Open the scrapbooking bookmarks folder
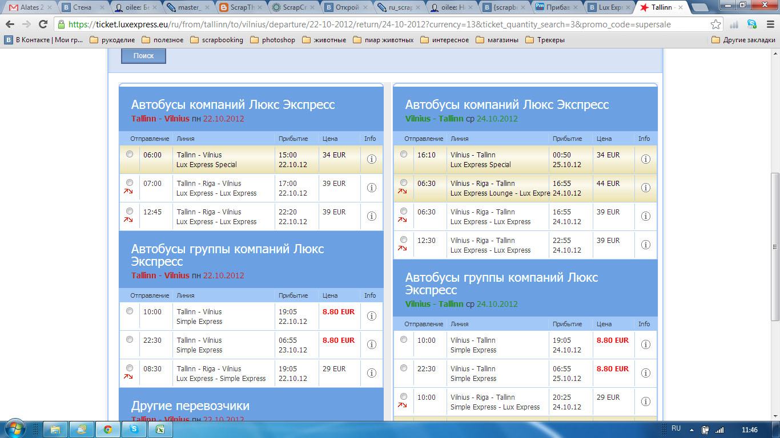This screenshot has height=438, width=780. [216, 40]
